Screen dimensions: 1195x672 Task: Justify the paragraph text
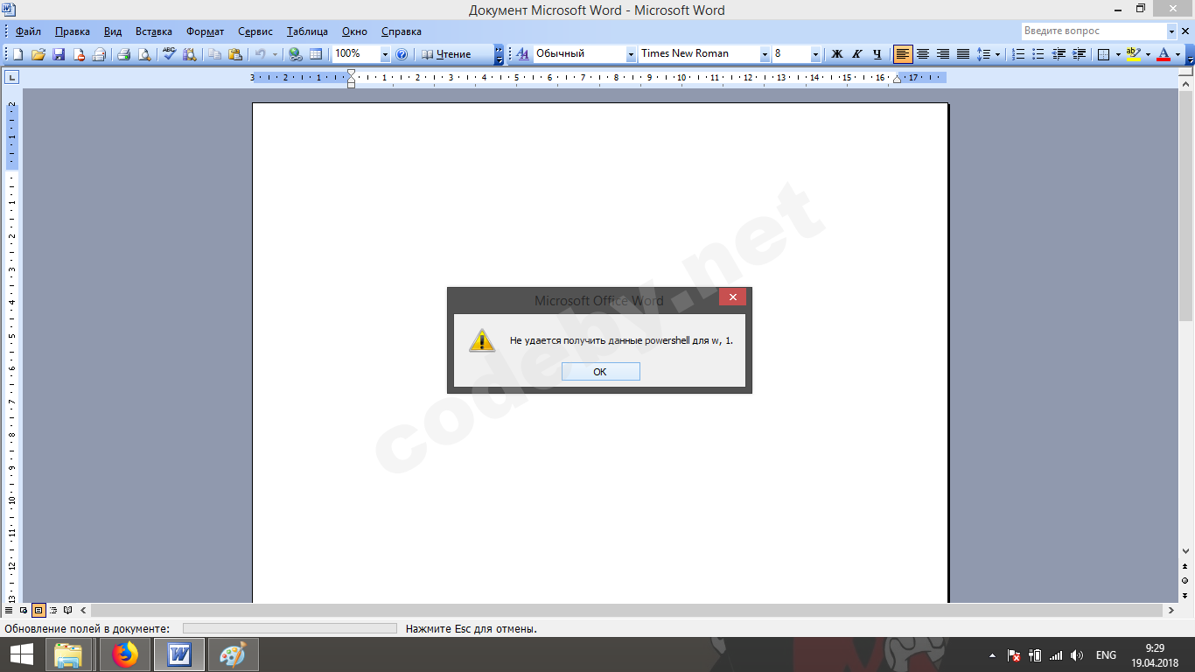962,54
